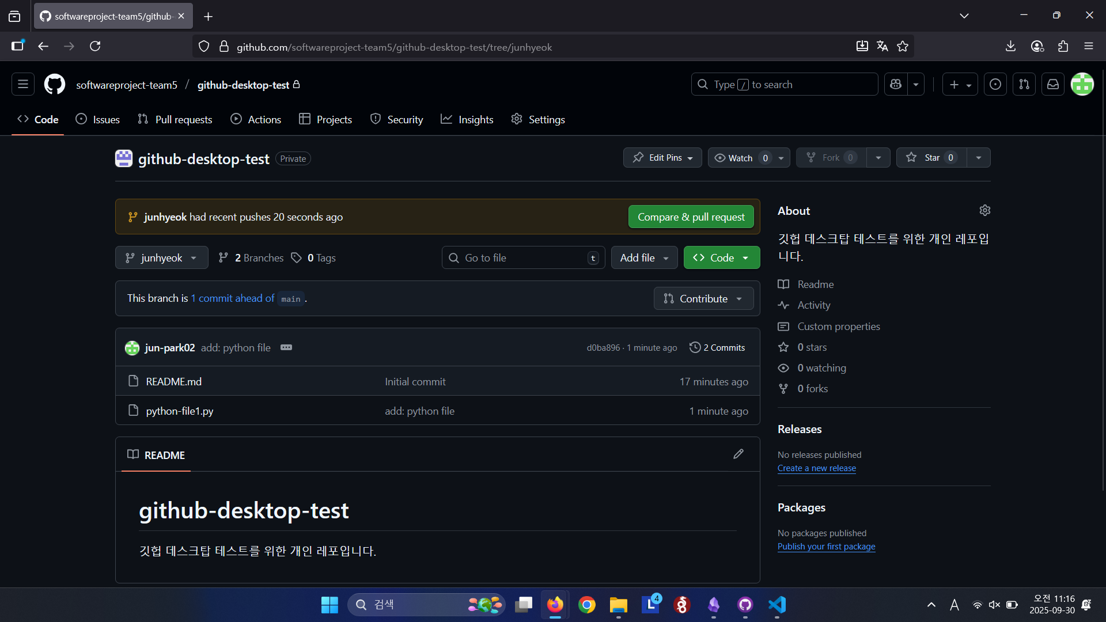Open the create new plus dropdown
Viewport: 1106px width, 622px height.
pyautogui.click(x=960, y=85)
